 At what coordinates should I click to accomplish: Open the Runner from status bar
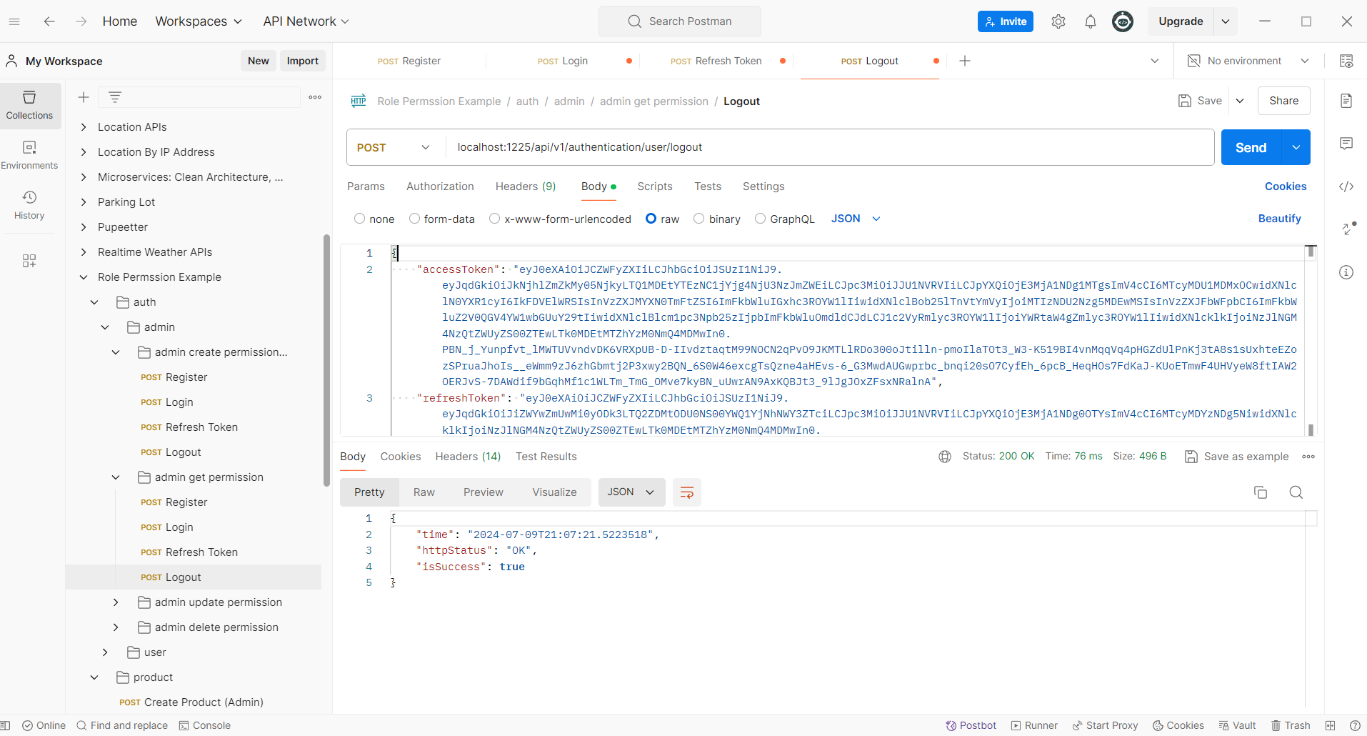click(x=1034, y=725)
